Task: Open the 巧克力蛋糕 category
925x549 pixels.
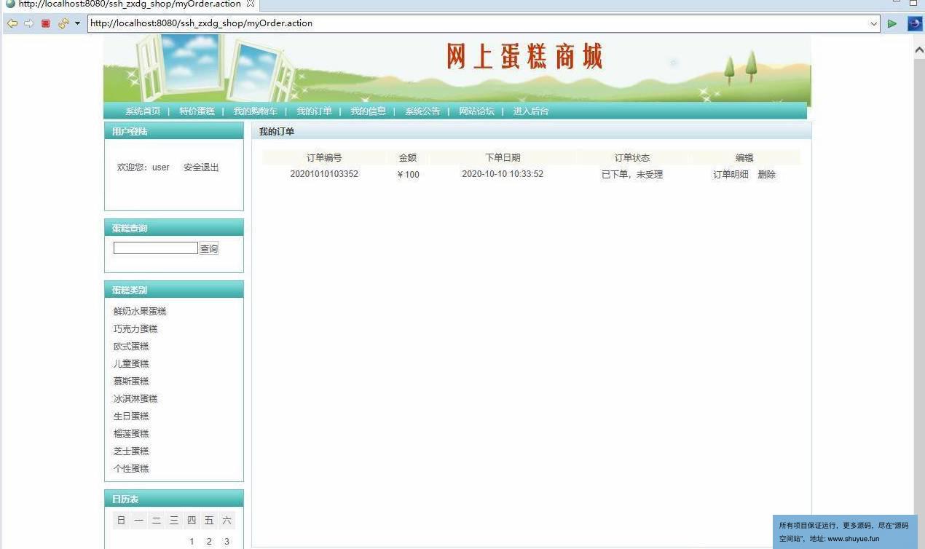Action: click(x=135, y=329)
